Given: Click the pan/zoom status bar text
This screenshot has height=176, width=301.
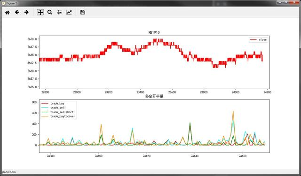Looking at the screenshot, I should tap(9, 172).
